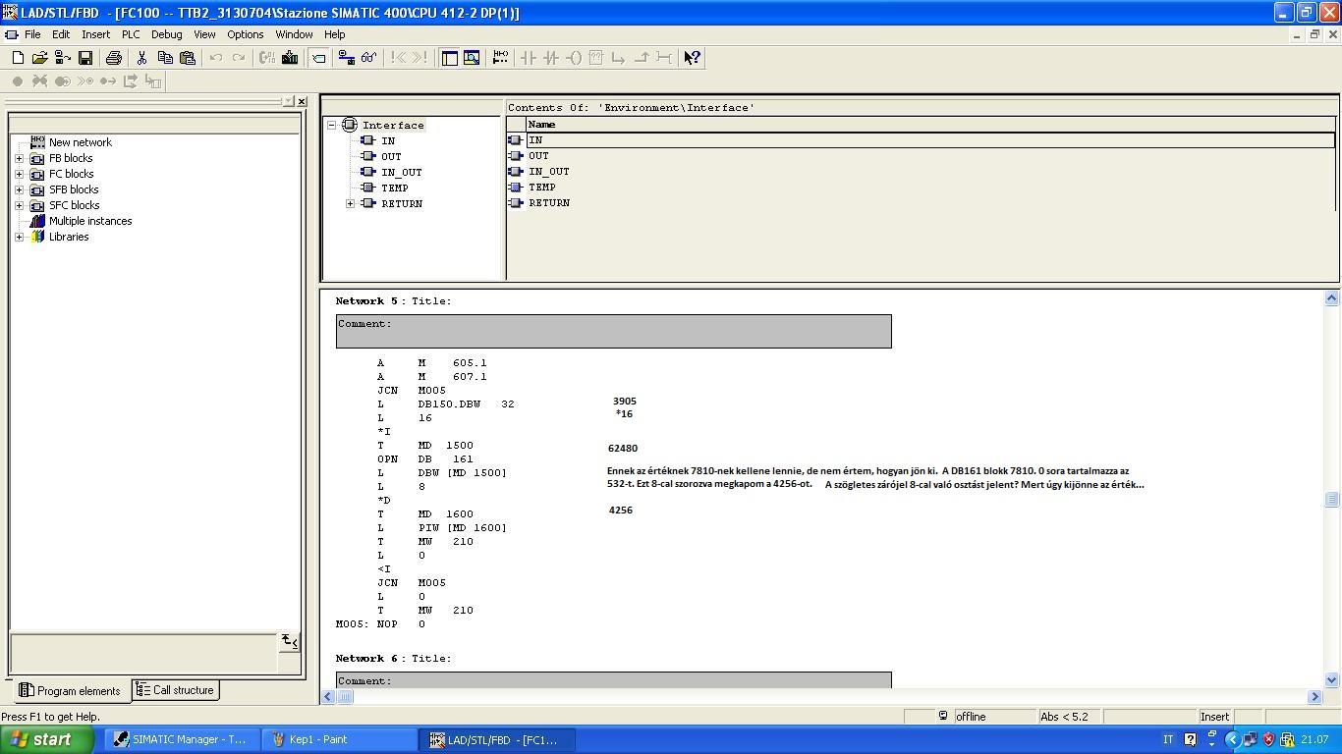Switch to SIMATIC Manager taskbar window
Viewport: 1342px width, 754px height.
pos(180,739)
